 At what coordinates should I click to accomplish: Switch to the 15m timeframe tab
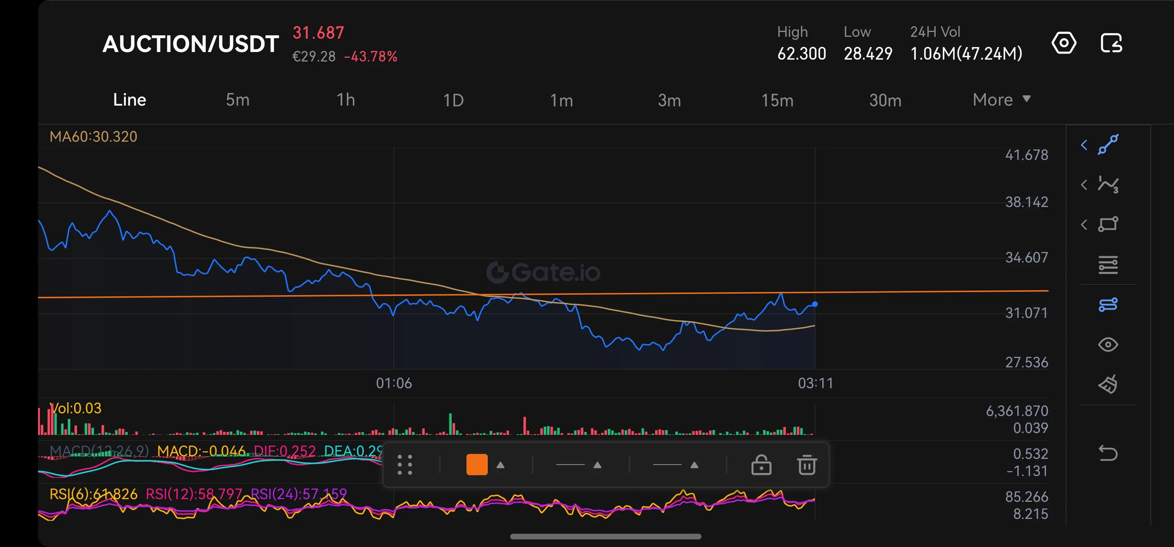point(777,100)
